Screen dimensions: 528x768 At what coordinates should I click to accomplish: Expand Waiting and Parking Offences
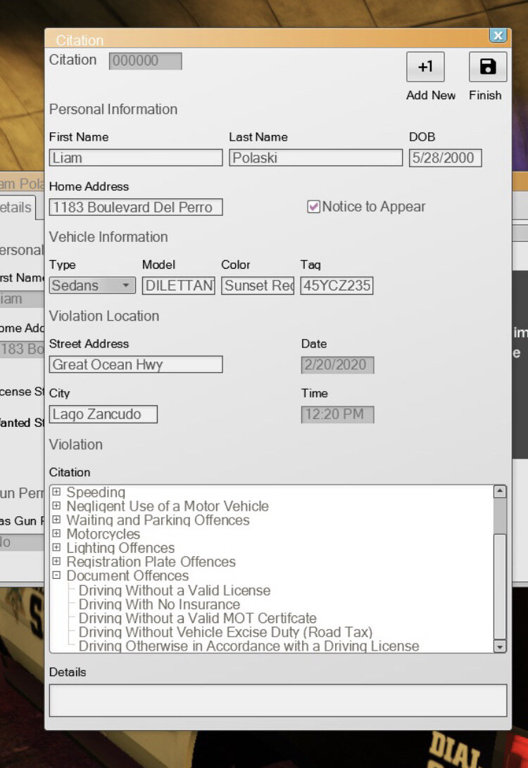56,520
